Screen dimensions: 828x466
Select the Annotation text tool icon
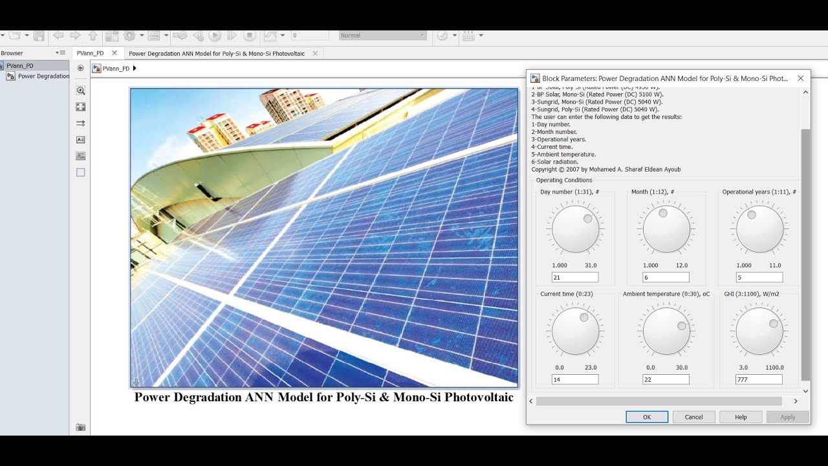pos(81,139)
